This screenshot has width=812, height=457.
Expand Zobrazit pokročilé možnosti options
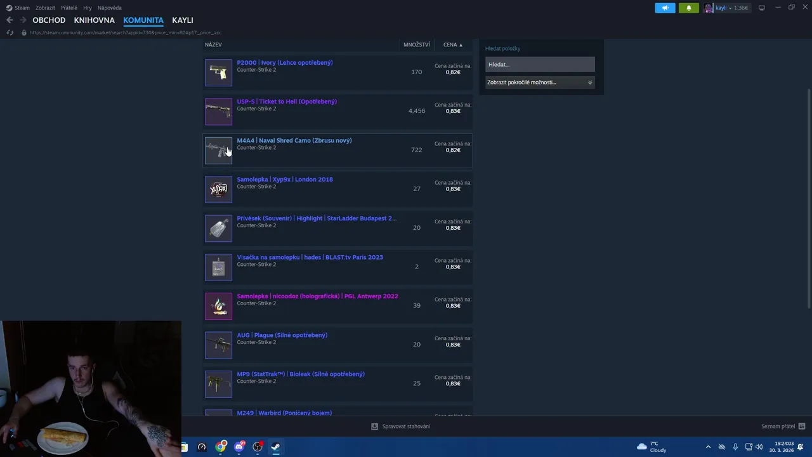[x=540, y=82]
